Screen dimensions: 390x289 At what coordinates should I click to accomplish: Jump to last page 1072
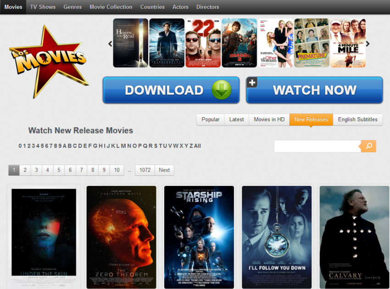145,170
